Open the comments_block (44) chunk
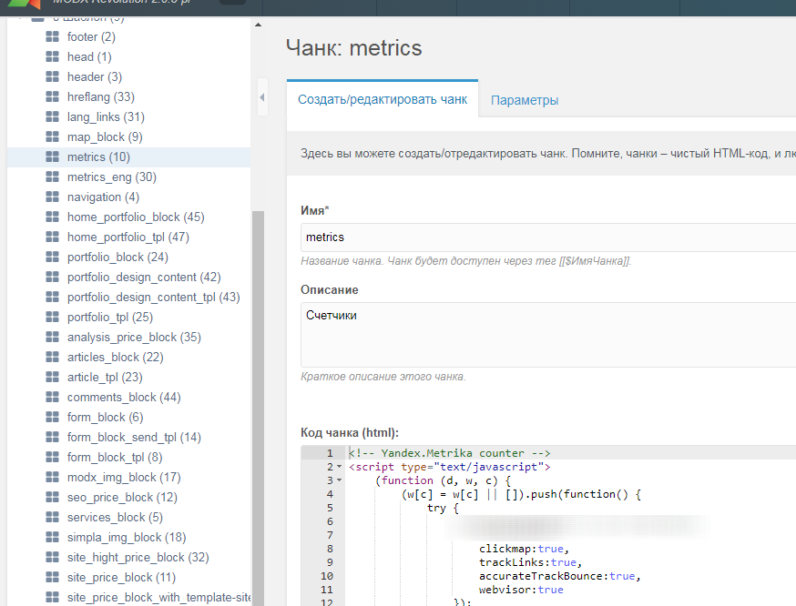The height and width of the screenshot is (606, 796). tap(125, 397)
